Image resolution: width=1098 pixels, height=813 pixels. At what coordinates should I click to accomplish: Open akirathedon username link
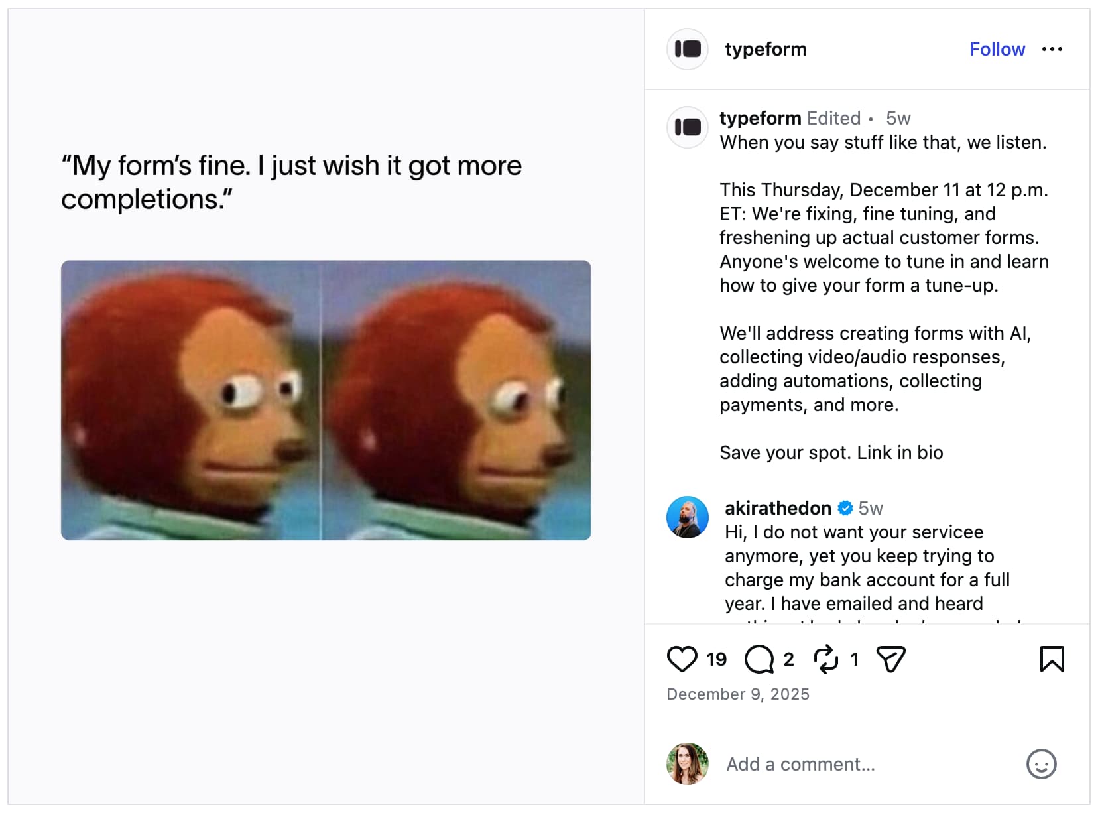click(x=778, y=508)
